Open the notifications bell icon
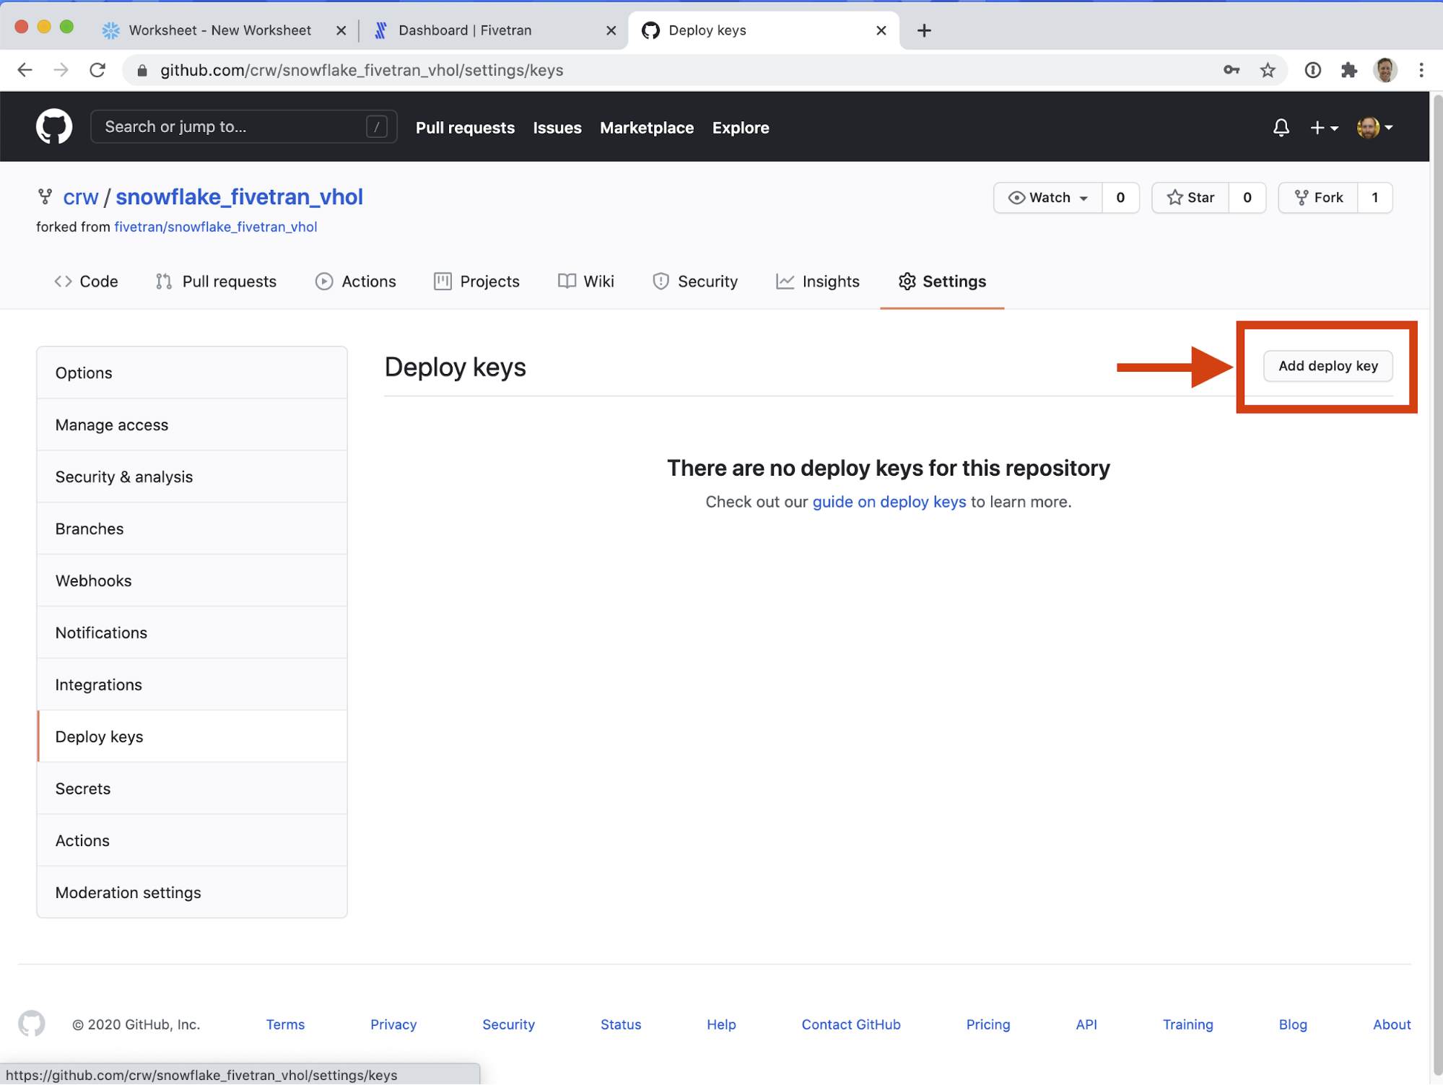The image size is (1443, 1085). (x=1281, y=128)
